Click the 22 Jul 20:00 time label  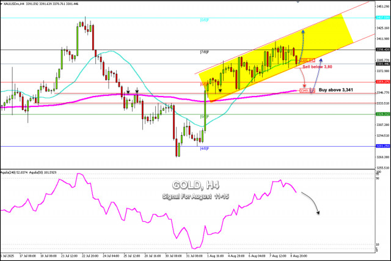[90, 256]
